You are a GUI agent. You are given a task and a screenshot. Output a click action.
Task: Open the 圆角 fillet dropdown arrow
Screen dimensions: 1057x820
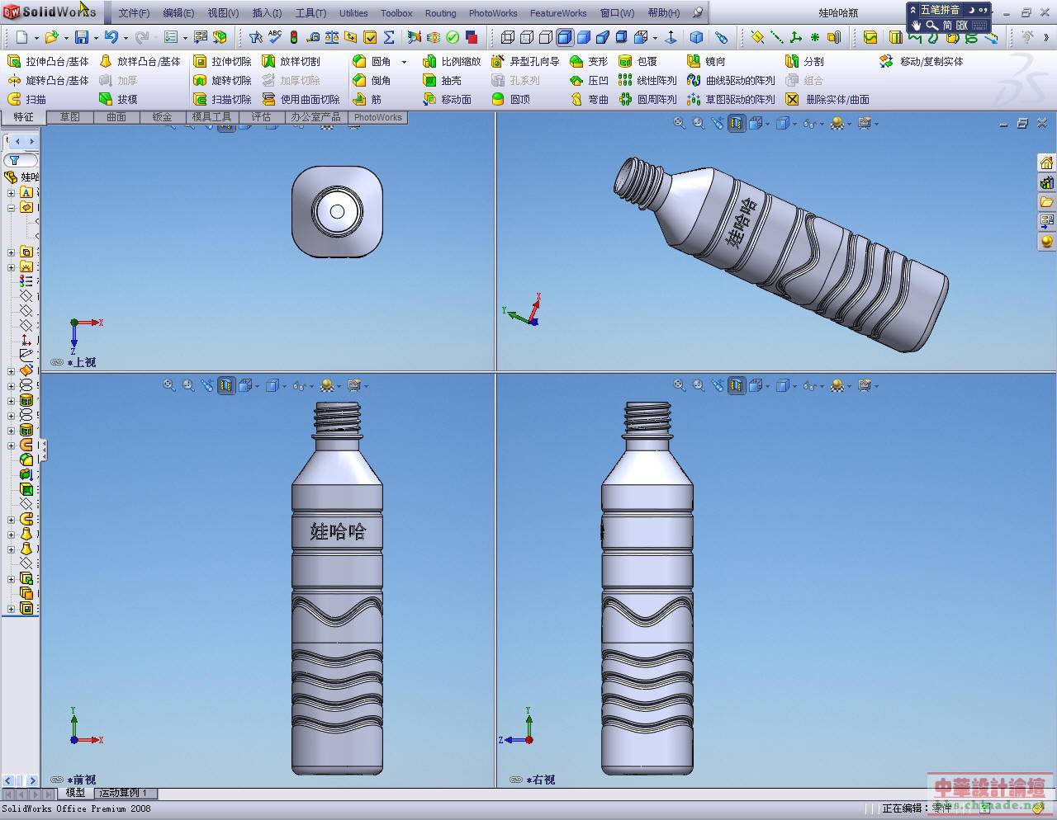tap(404, 62)
